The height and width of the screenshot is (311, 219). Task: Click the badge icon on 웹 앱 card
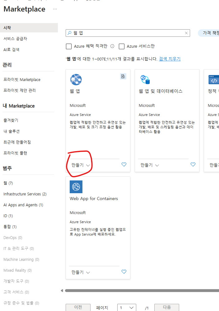click(x=123, y=76)
